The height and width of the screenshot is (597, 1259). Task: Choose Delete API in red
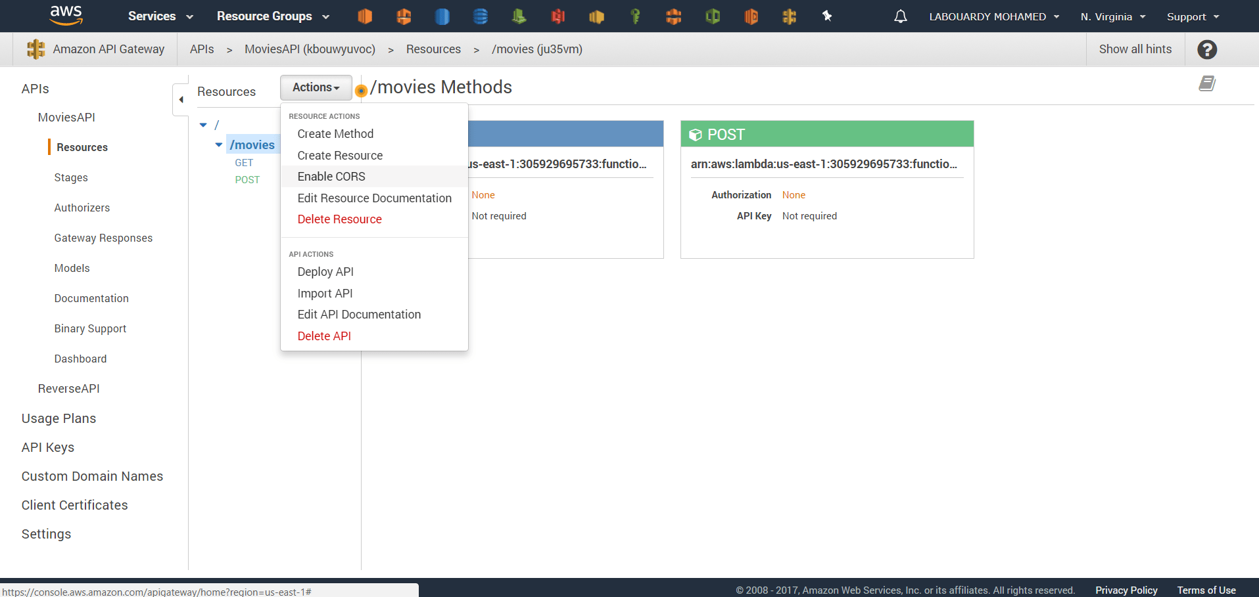point(324,336)
